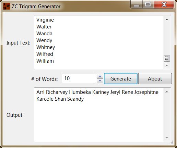177x148 pixels.
Task: Minimize the Trigram Generator window
Action: coord(137,5)
